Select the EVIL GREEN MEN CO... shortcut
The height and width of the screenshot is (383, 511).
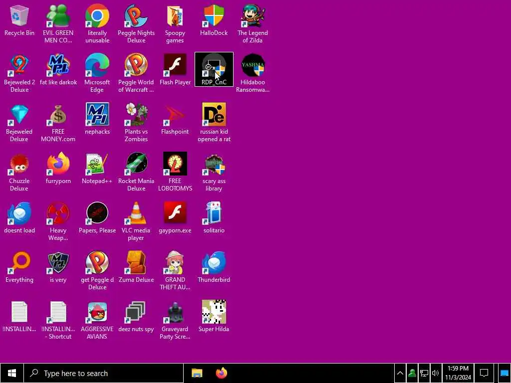coord(58,23)
